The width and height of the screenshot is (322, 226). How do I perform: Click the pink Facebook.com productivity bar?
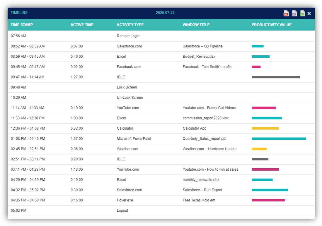click(x=256, y=67)
